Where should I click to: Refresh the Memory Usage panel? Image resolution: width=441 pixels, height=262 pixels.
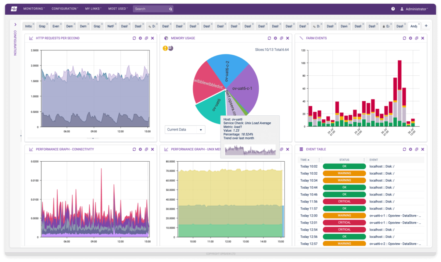269,38
